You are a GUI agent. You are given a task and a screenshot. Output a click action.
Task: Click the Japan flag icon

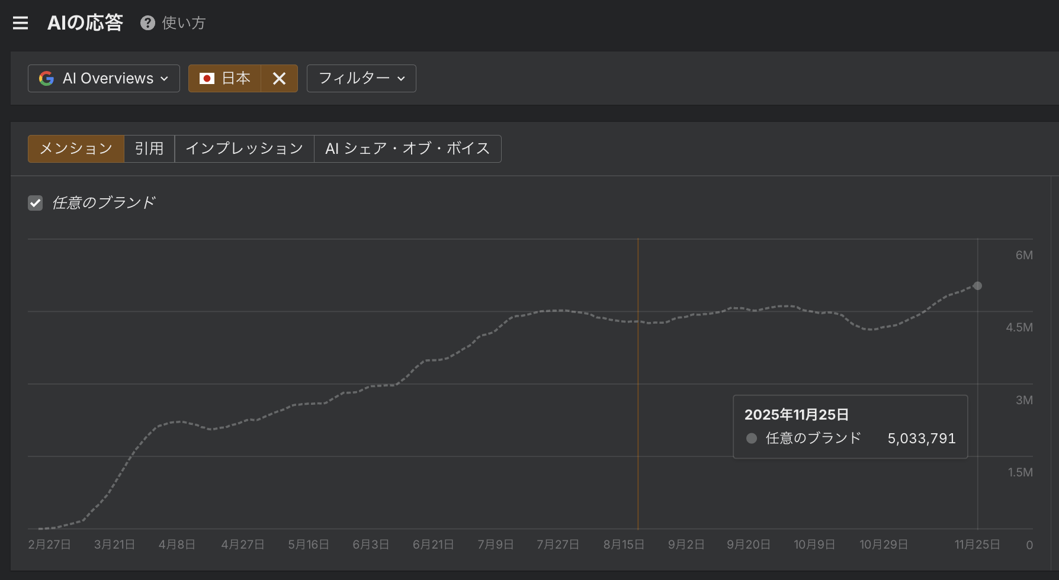[207, 79]
